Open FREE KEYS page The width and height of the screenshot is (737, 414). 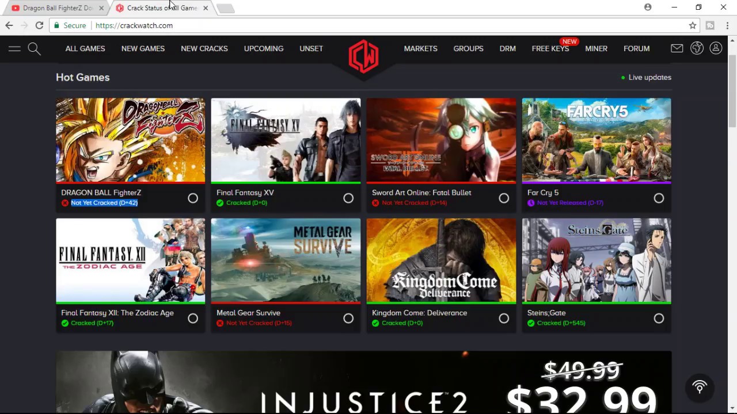[x=550, y=48]
